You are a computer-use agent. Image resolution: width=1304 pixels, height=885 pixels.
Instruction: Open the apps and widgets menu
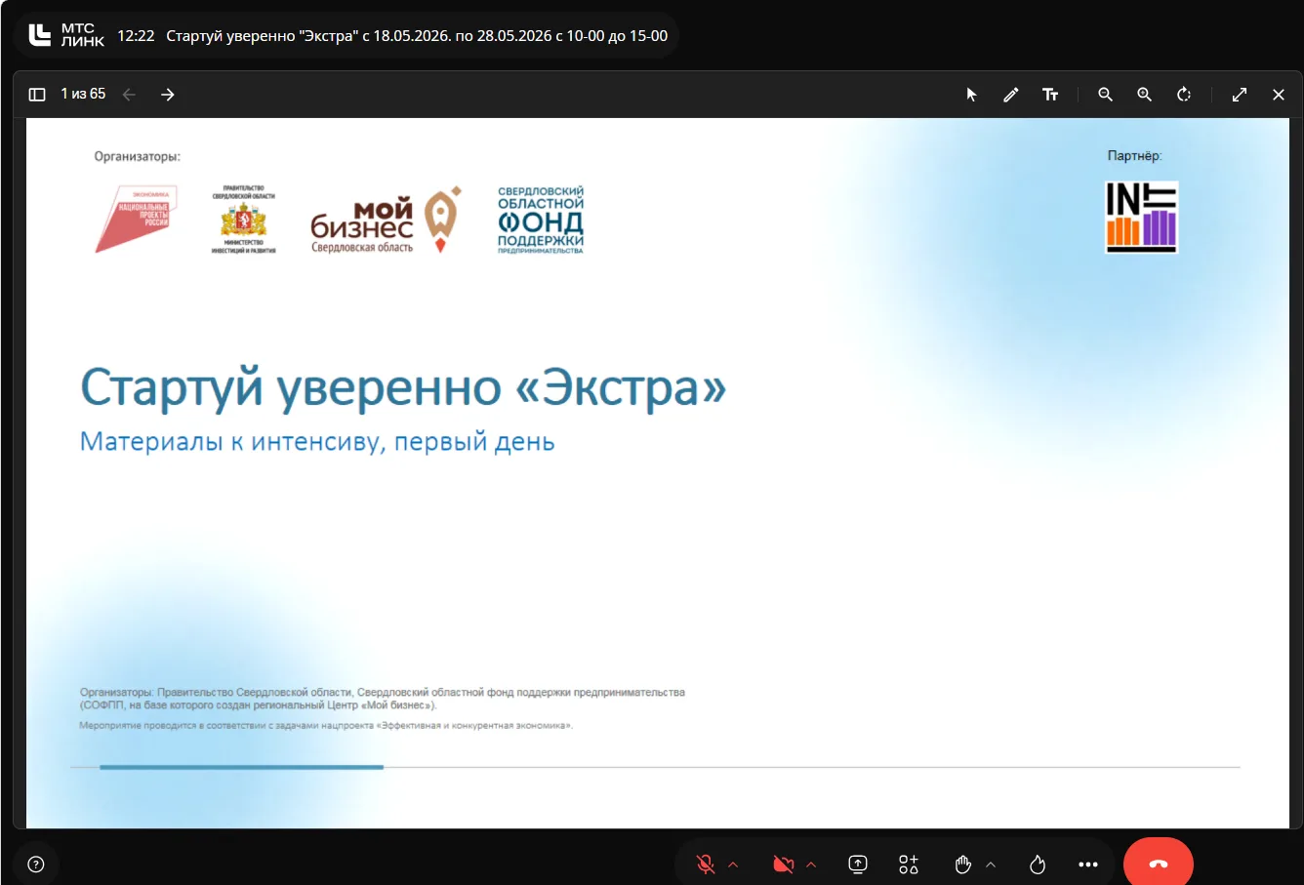pyautogui.click(x=909, y=865)
